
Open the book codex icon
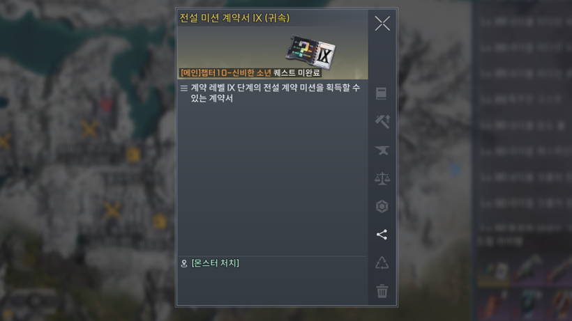coord(381,93)
